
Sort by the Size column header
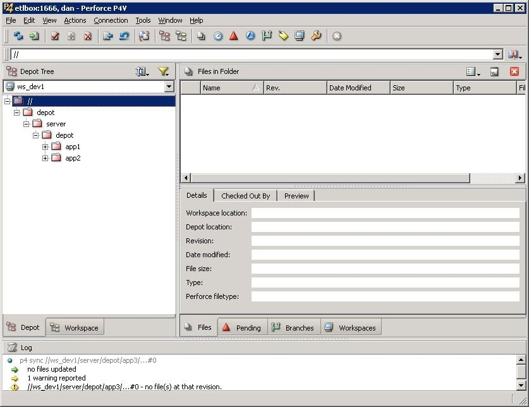pos(422,88)
